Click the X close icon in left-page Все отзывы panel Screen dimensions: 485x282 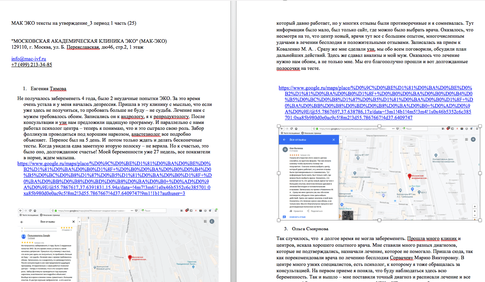click(73, 222)
